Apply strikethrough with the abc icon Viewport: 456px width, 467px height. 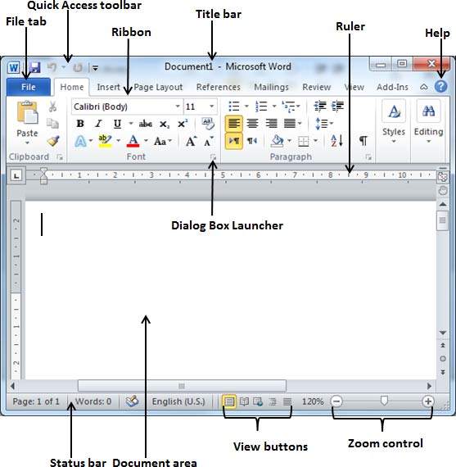[x=146, y=124]
